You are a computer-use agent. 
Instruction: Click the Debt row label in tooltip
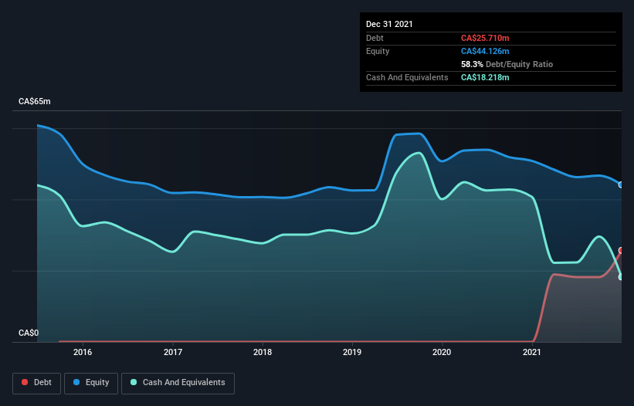(x=375, y=38)
